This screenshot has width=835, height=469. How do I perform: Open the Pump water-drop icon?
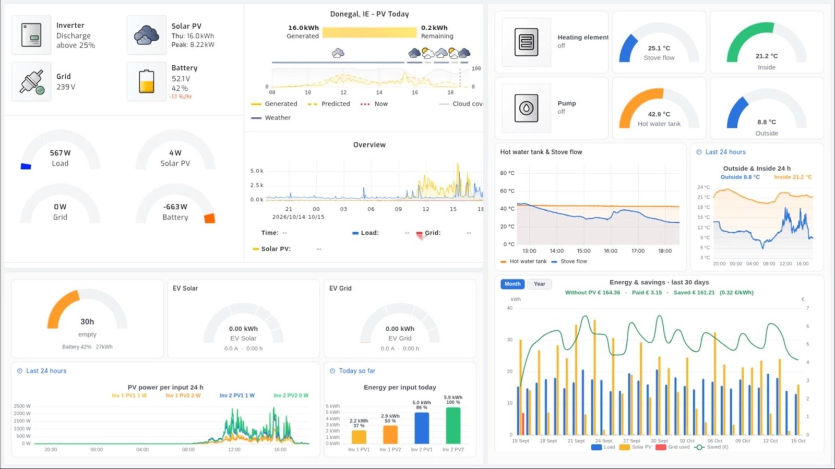526,108
